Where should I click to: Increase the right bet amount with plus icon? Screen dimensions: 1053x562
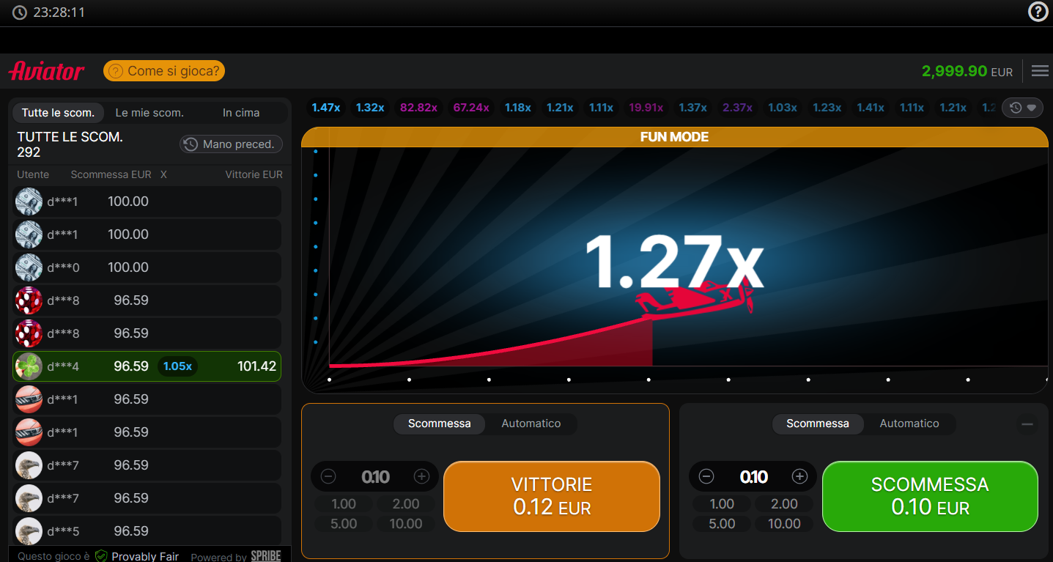pyautogui.click(x=799, y=477)
